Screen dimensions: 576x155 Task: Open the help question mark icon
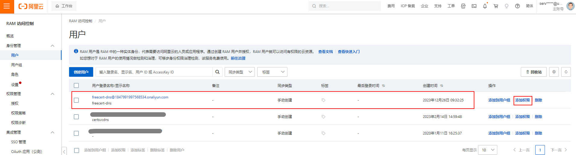517,6
